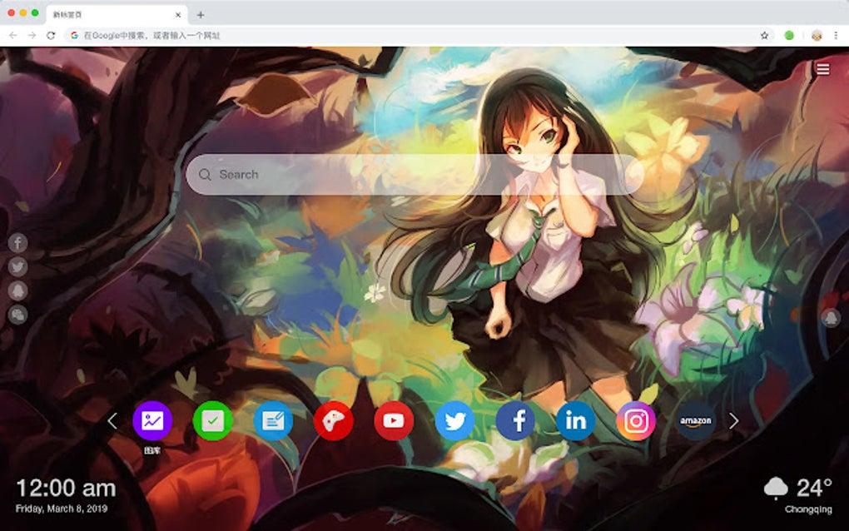
Task: Show more shortcuts with right chevron
Action: [733, 420]
